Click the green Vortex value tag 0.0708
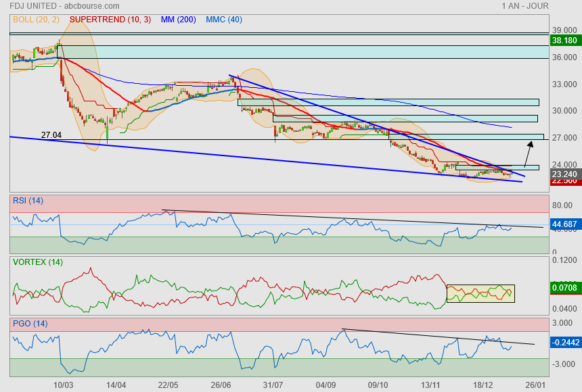Screen dimensions: 582x392 (x=564, y=289)
